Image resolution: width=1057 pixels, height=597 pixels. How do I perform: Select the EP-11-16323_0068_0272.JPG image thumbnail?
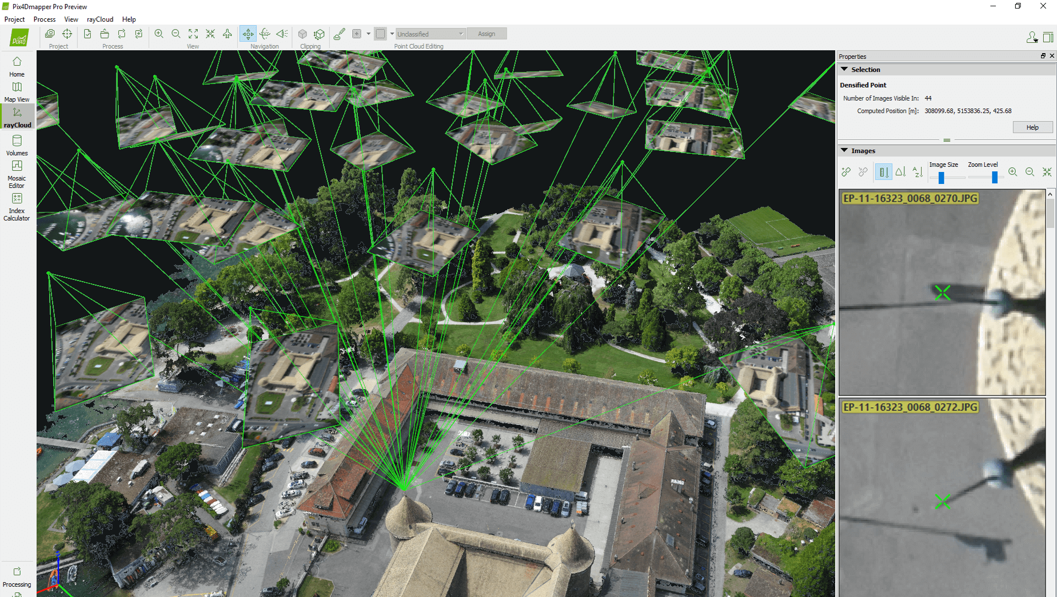pyautogui.click(x=940, y=497)
